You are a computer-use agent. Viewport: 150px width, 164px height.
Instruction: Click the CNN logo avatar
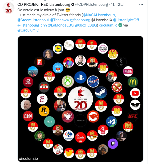point(28,116)
